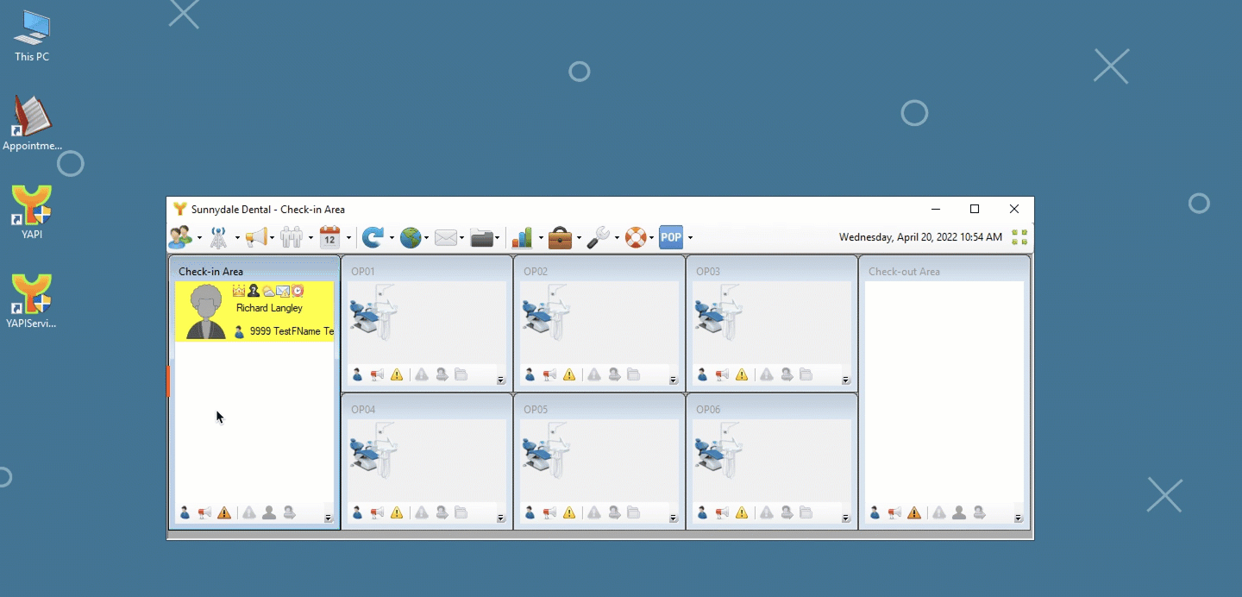This screenshot has height=597, width=1242.
Task: Click the cloud weather icon on Langley's card
Action: [268, 292]
